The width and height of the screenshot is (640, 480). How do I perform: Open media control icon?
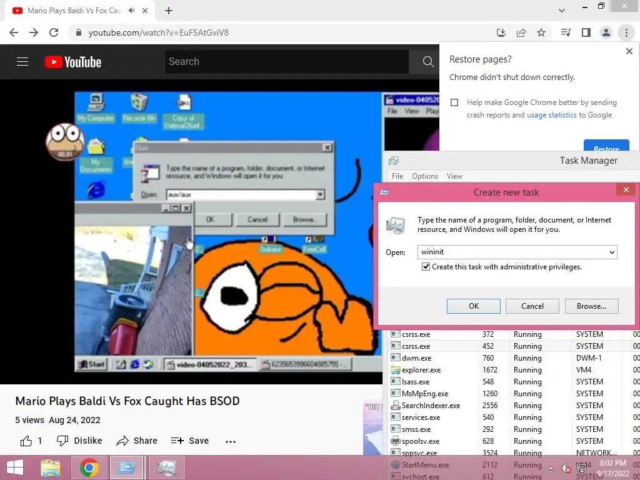click(x=566, y=32)
